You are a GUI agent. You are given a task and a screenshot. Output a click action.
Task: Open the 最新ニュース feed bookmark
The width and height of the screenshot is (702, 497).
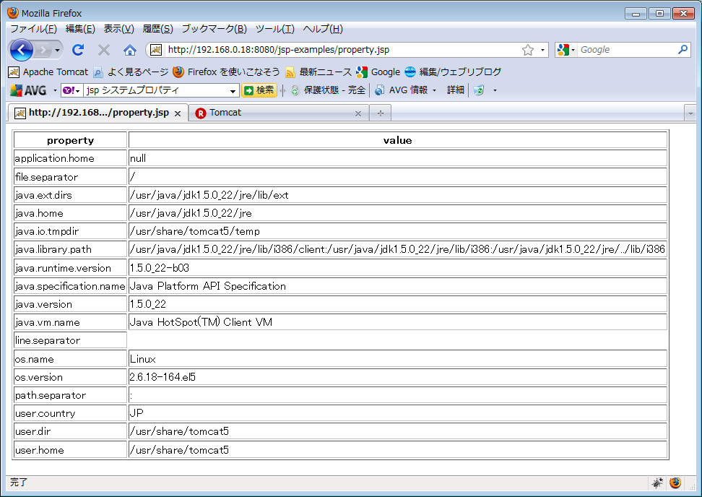318,72
